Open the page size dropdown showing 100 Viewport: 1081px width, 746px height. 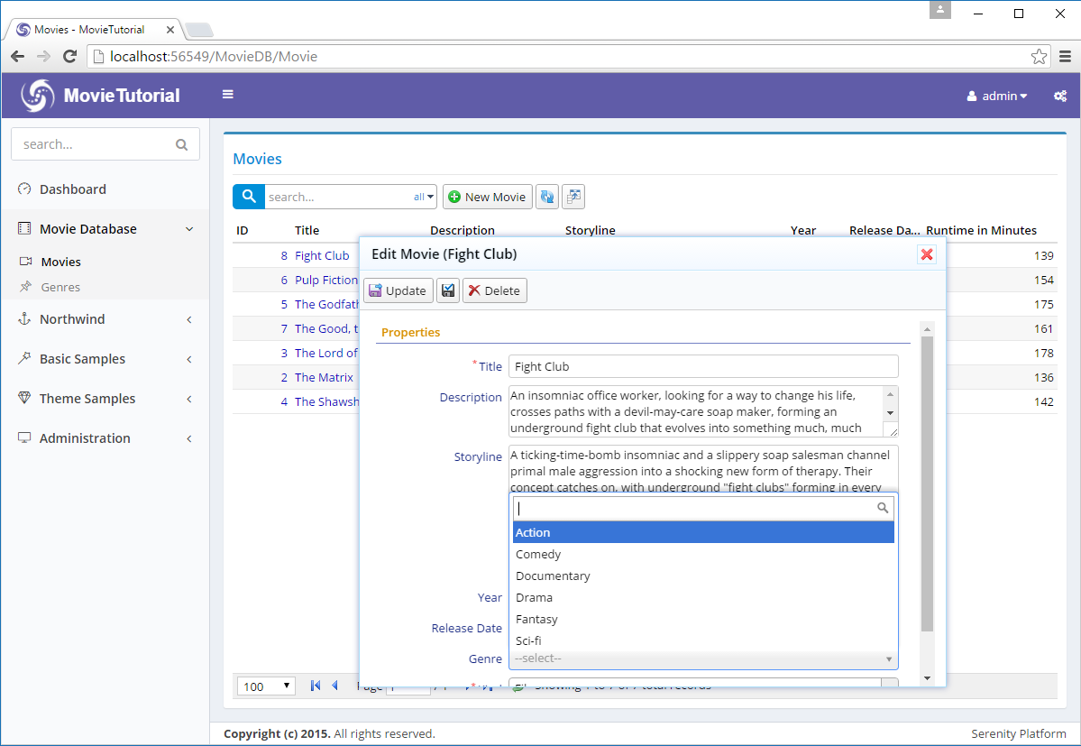[x=267, y=686]
